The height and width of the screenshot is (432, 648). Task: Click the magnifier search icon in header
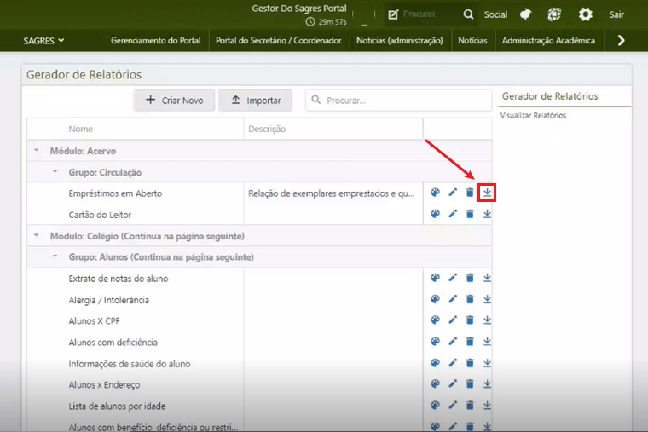click(x=468, y=14)
